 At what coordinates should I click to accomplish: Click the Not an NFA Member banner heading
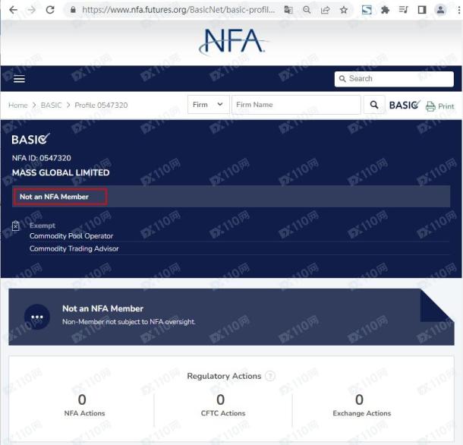click(102, 309)
